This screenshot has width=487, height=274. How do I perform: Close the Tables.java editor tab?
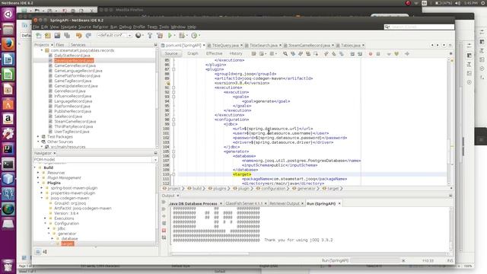click(364, 46)
